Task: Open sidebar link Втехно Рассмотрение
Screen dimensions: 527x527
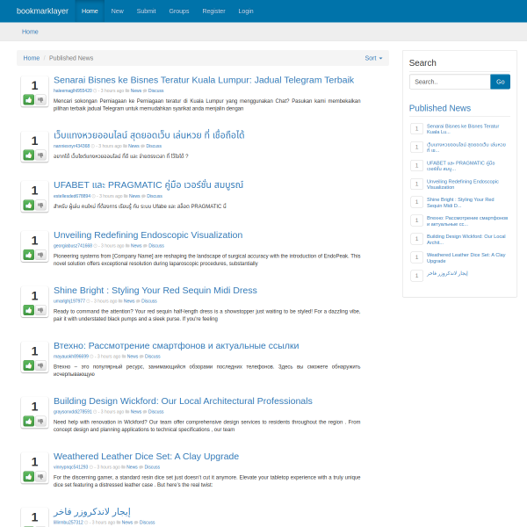Action: coord(467,220)
